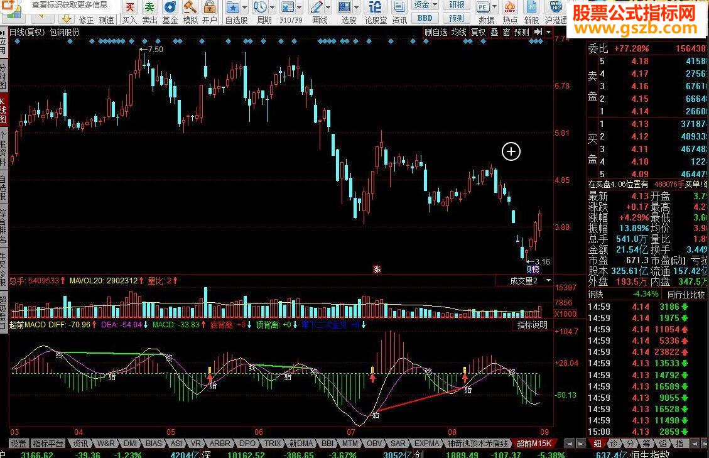Expand the 周期 period dropdown arrow
Screen dimensions: 709x458
pos(272,8)
